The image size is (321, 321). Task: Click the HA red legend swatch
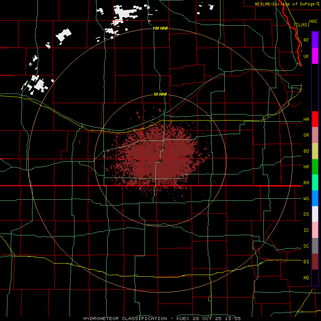tap(315, 119)
